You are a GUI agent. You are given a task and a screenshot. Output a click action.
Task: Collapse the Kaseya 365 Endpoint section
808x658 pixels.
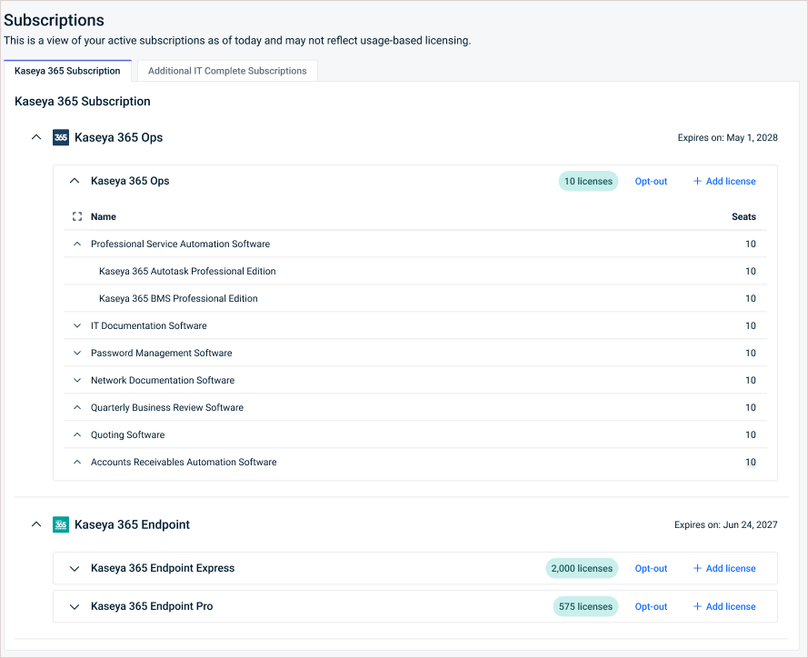pos(36,524)
